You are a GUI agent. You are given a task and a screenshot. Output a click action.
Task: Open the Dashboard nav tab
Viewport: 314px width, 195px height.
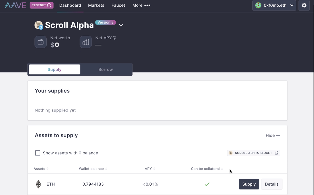70,5
